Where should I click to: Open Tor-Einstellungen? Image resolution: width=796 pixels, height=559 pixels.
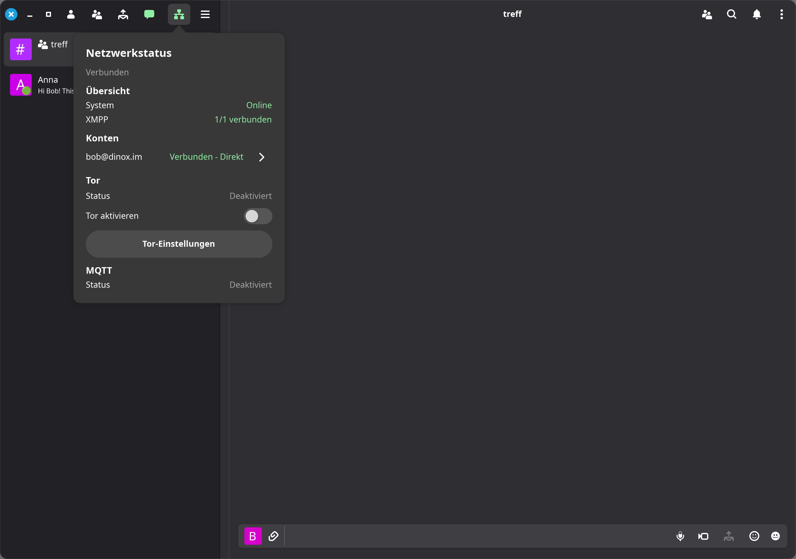179,244
